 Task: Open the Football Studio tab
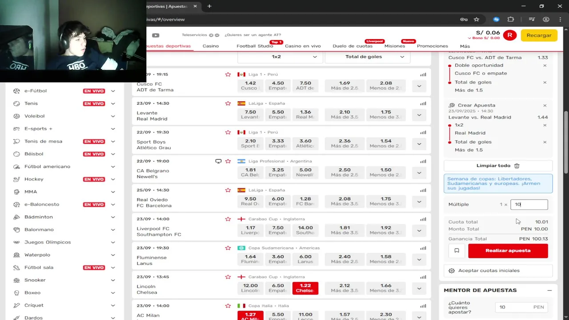click(x=255, y=46)
